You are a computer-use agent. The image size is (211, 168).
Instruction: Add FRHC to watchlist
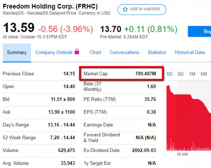point(142,10)
